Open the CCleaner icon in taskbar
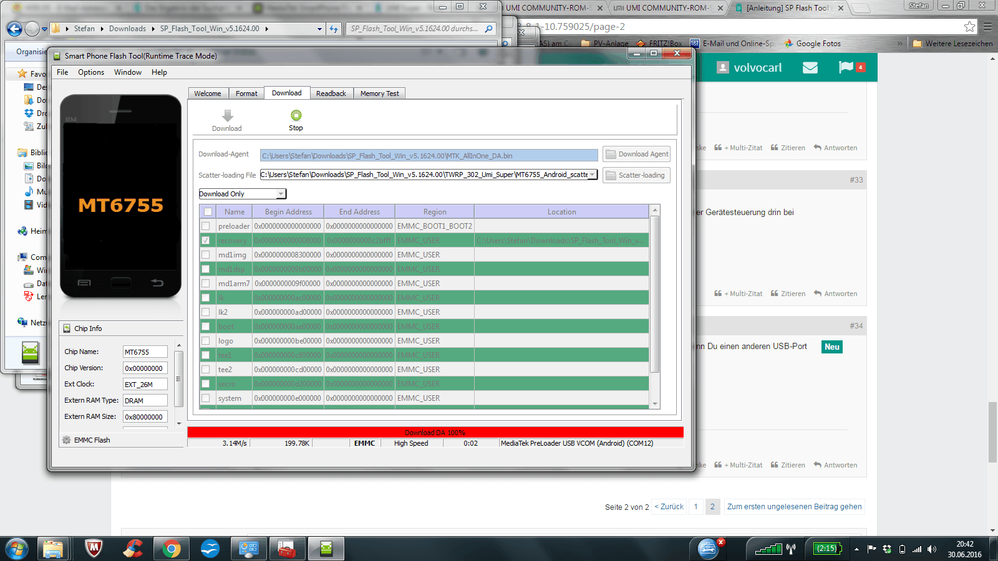The image size is (998, 561). point(132,549)
